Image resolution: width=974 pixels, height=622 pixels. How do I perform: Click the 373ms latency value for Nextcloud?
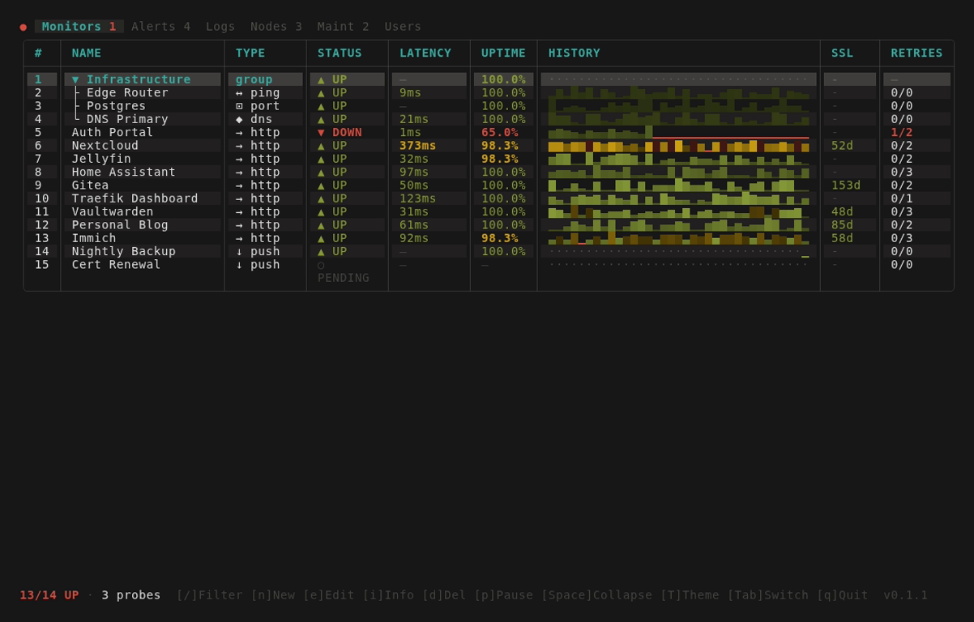418,146
